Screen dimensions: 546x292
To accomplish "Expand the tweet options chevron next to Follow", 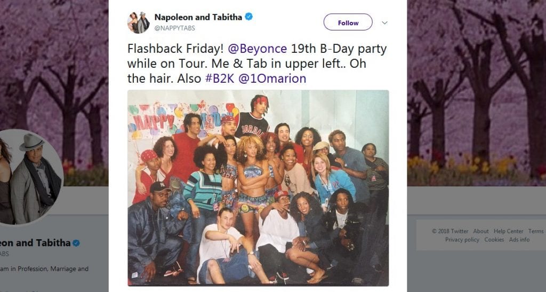I will tap(384, 23).
